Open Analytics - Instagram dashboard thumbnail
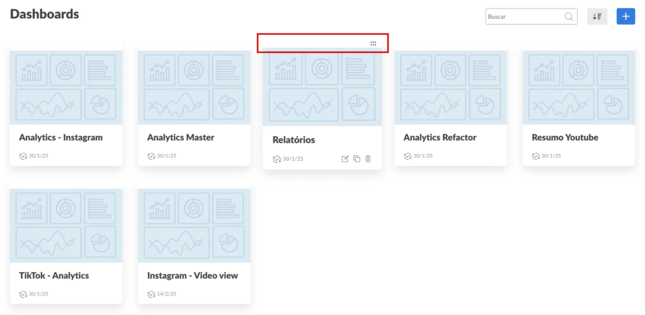This screenshot has height=315, width=645. click(x=66, y=86)
